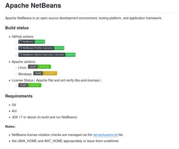Click GitHub logo in Profiler Libraries badge
Viewport: 179px width, 149px height.
coord(21,48)
